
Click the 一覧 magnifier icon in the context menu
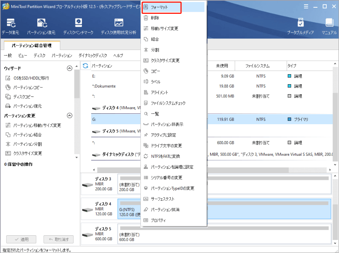point(146,114)
